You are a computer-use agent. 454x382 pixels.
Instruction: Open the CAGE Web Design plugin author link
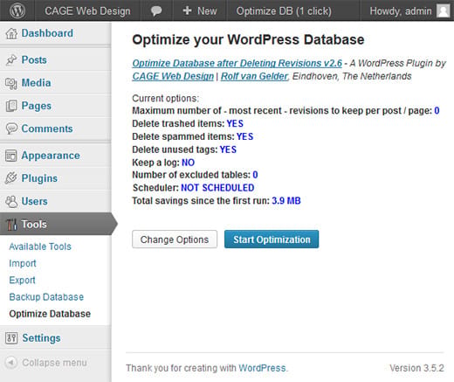tap(173, 76)
